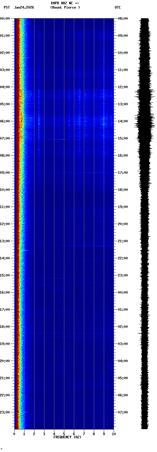Click the 04:00 PST time label
157x452 pixels.
[x=5, y=87]
